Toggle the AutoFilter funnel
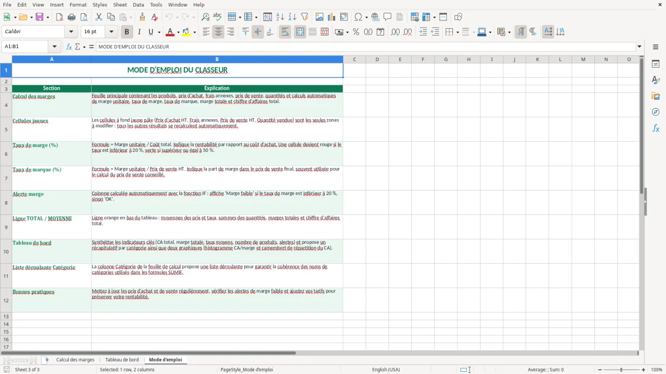Screen dimensions: 666x374 tap(305, 17)
